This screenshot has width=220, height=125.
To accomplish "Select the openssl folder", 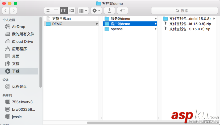I will [x=130, y=29].
